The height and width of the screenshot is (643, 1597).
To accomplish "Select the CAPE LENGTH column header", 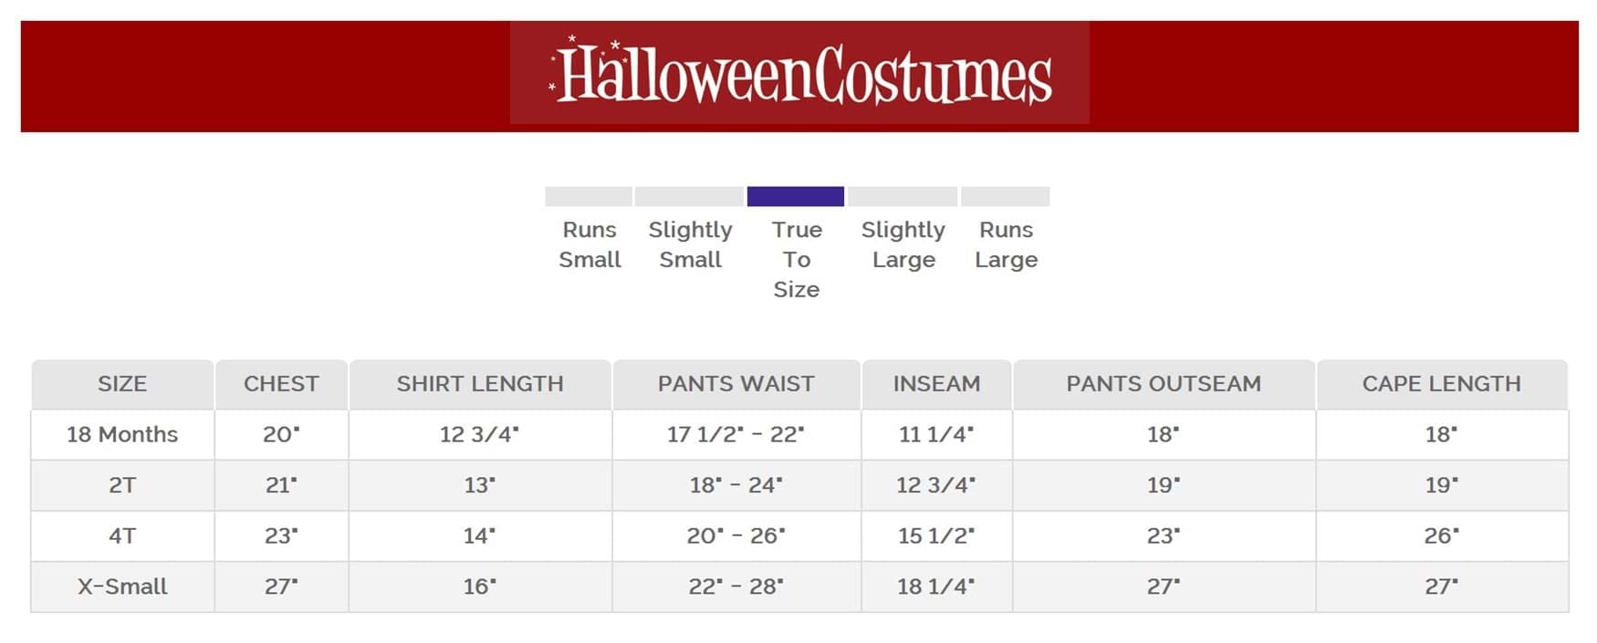I will pos(1441,384).
